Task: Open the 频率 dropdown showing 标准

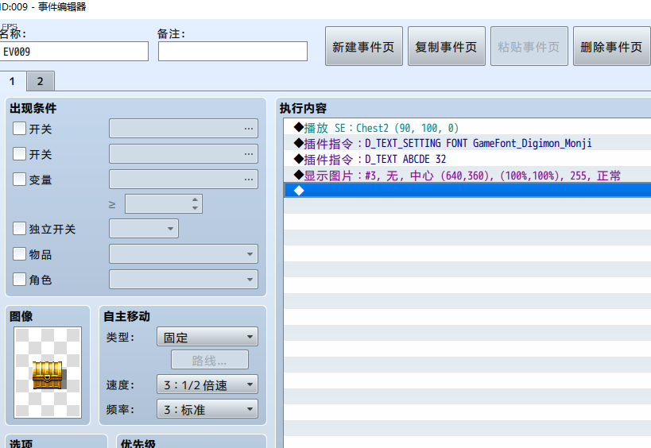Action: click(207, 408)
